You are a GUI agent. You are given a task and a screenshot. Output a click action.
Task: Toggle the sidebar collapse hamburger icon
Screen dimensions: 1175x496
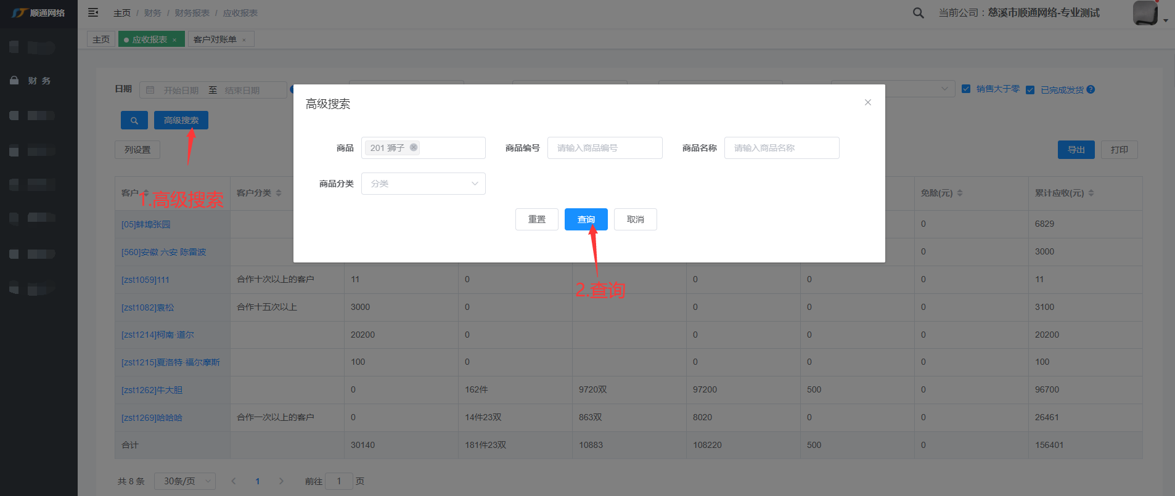[93, 12]
